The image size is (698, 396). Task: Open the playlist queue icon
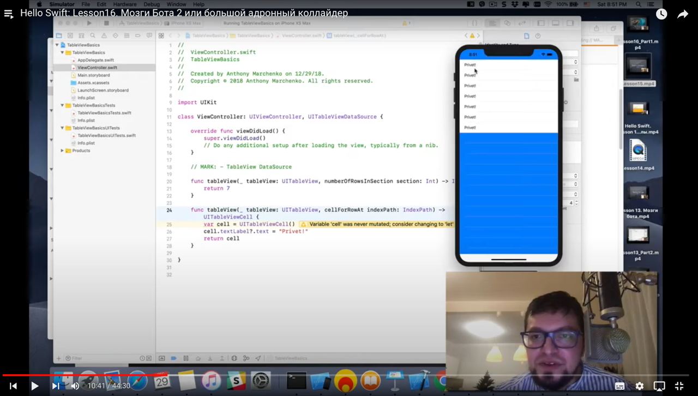[x=8, y=14]
